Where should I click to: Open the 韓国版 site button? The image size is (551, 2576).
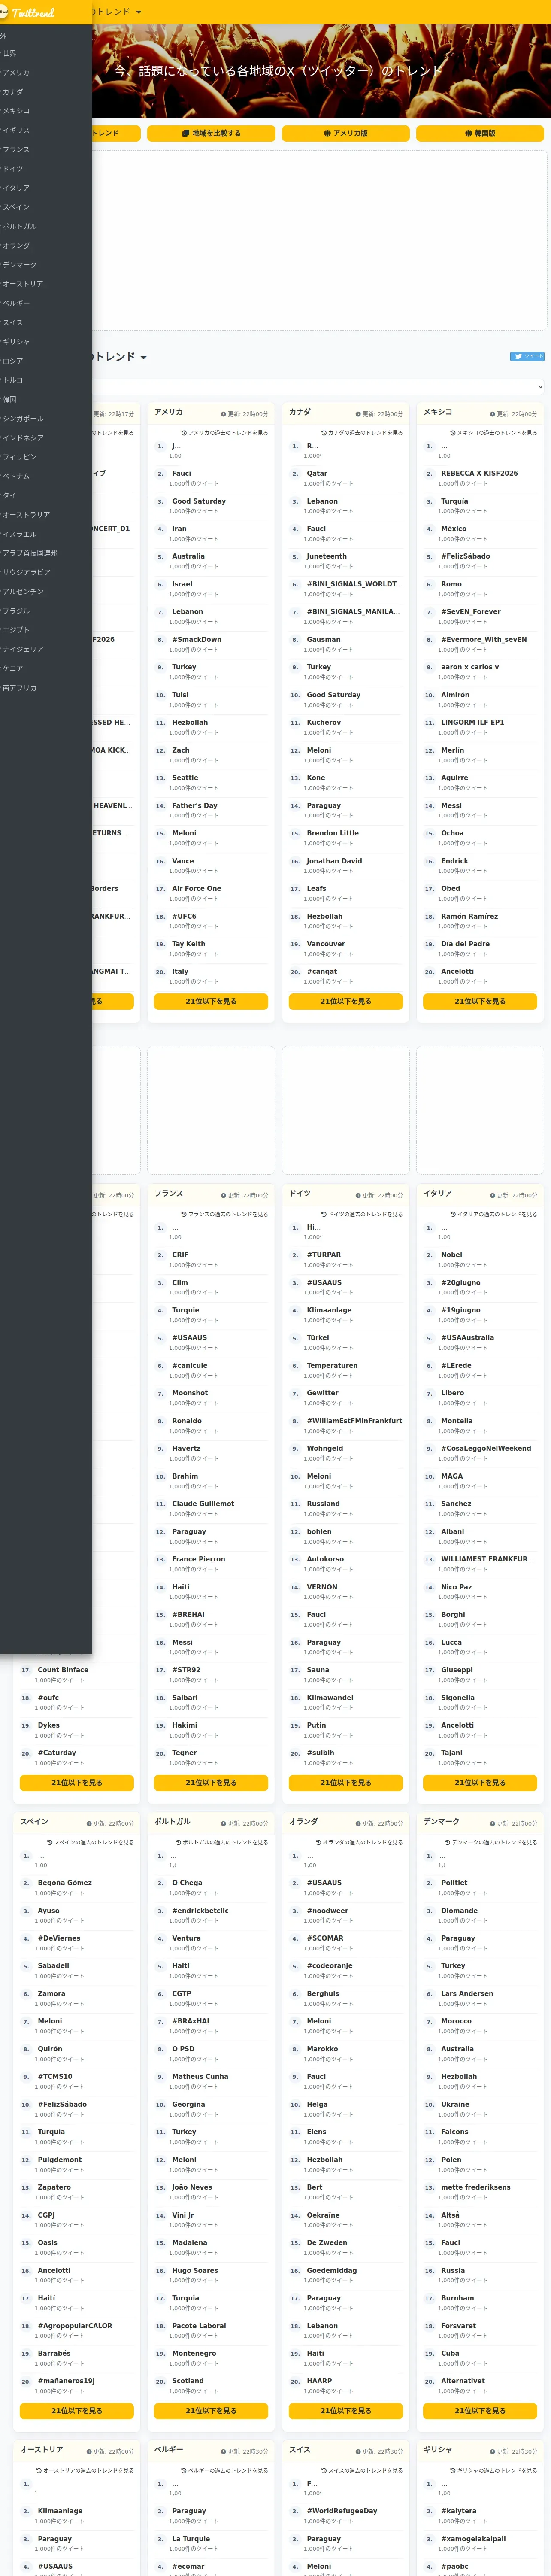coord(480,133)
